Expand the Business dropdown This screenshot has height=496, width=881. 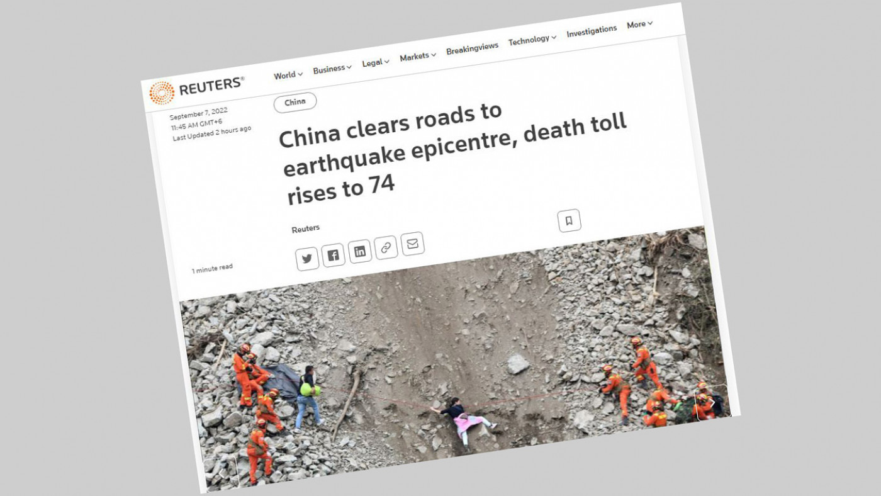coord(332,69)
